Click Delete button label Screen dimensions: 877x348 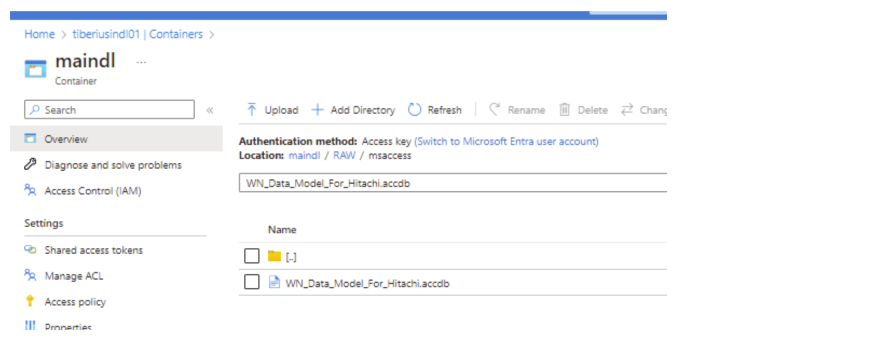click(592, 110)
